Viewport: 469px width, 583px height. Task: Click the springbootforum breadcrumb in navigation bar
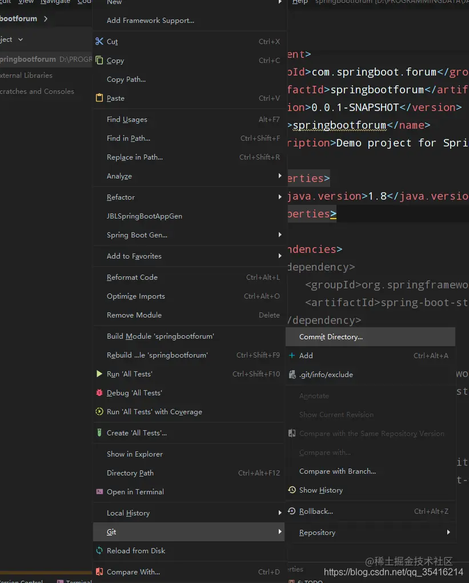click(19, 18)
